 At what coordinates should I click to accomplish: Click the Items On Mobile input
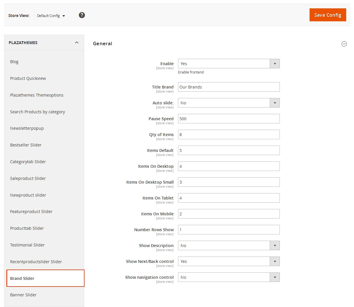point(228,214)
